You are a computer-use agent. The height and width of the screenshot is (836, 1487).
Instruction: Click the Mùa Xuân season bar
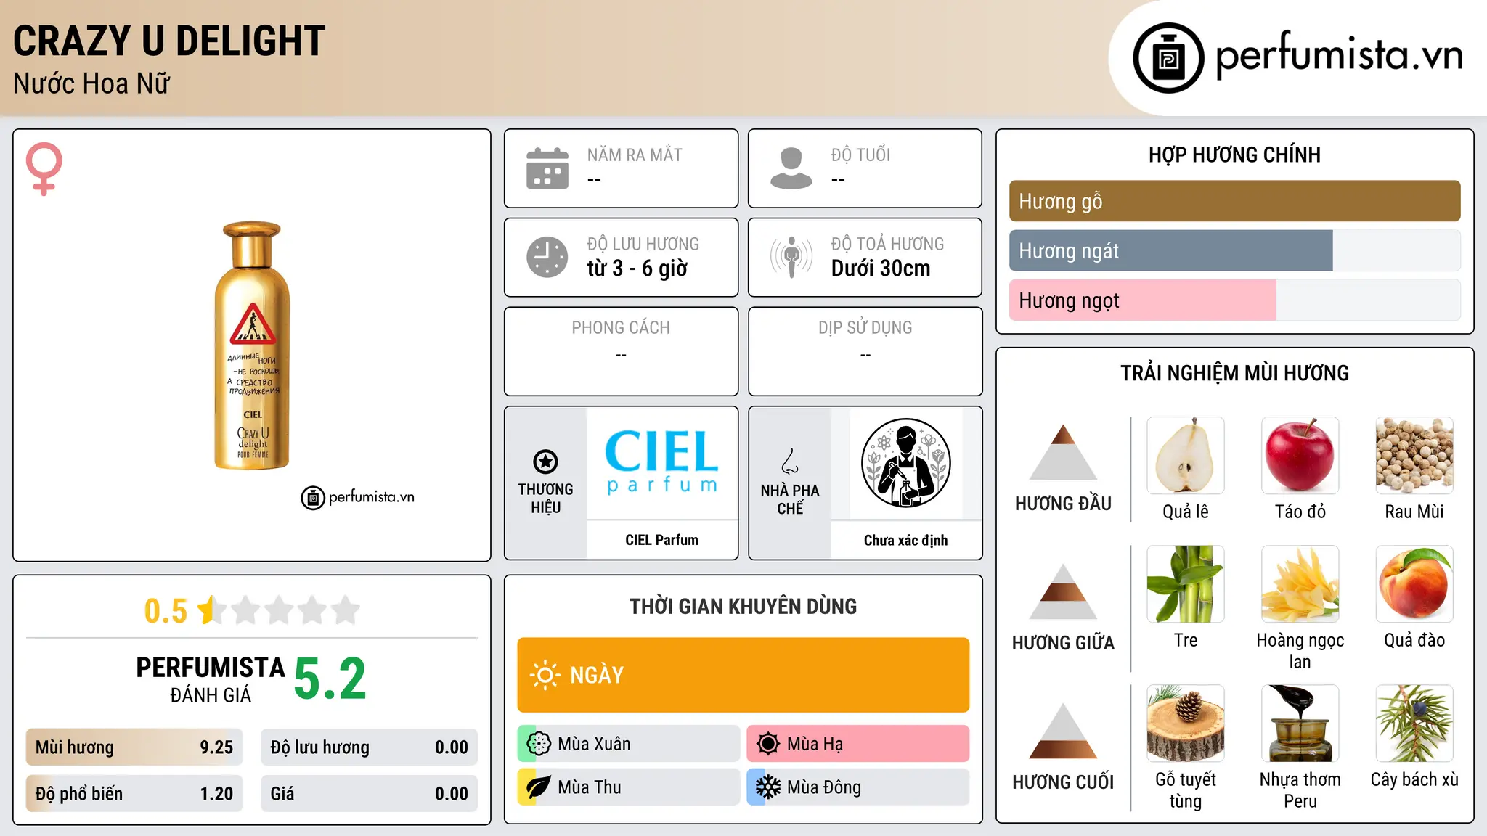[629, 744]
